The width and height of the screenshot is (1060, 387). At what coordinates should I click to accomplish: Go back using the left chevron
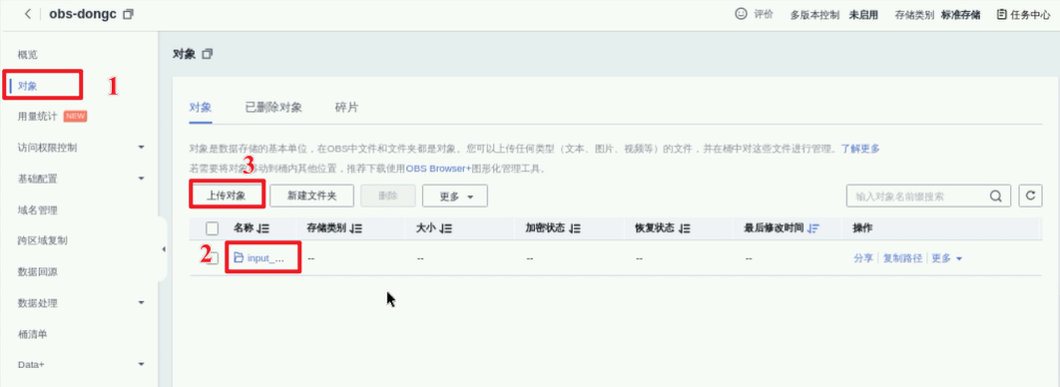(x=28, y=14)
